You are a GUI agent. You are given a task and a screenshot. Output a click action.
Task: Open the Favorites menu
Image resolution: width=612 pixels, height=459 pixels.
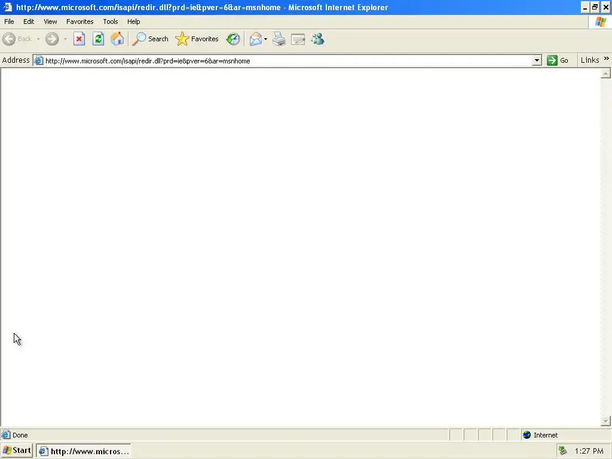[x=80, y=22]
